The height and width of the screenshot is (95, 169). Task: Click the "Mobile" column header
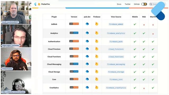pyautogui.click(x=135, y=17)
